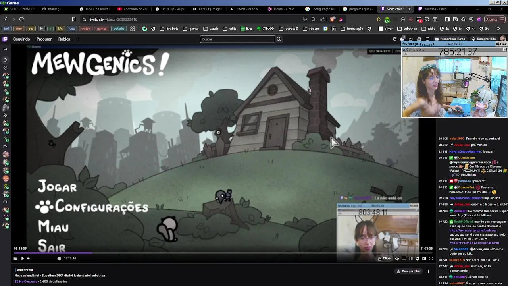Open the Roblox navigation item
Viewport: 508px width, 286px height.
64,39
